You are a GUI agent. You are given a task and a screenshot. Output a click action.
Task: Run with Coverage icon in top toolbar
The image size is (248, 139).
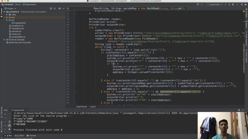(233, 5)
